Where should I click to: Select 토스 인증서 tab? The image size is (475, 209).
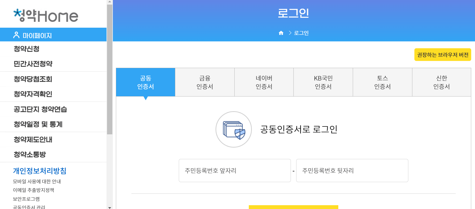[x=382, y=82]
